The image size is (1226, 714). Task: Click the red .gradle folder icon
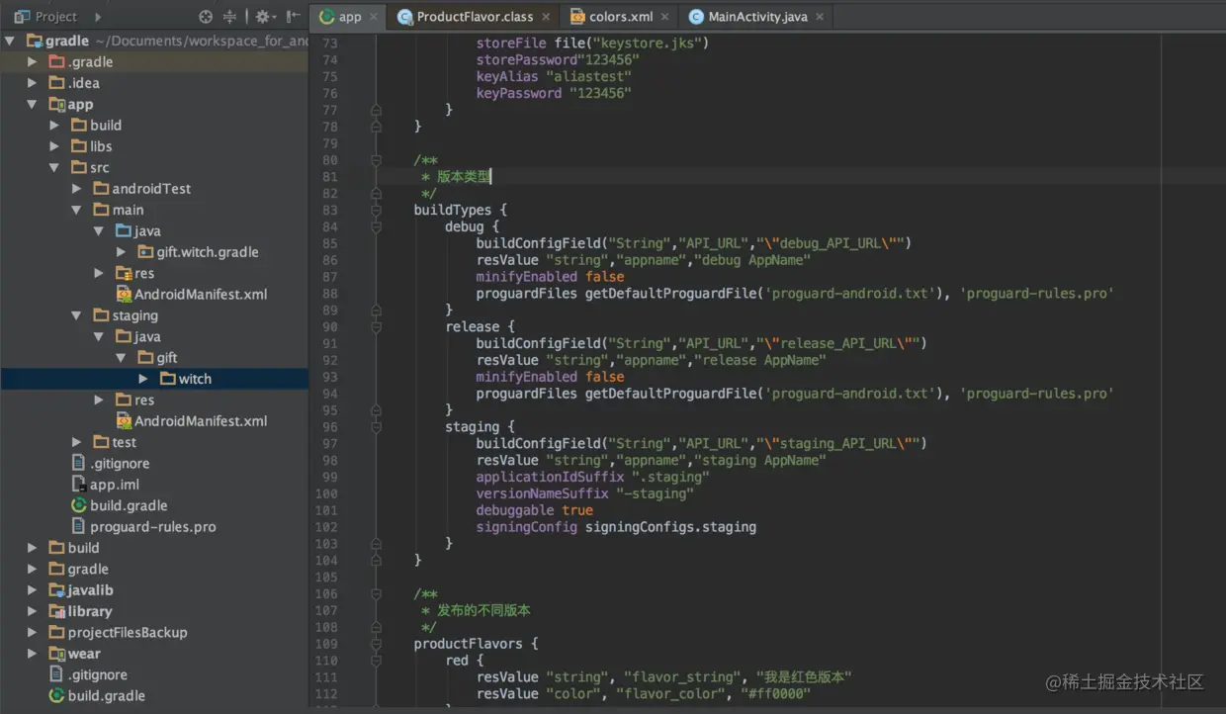point(57,61)
